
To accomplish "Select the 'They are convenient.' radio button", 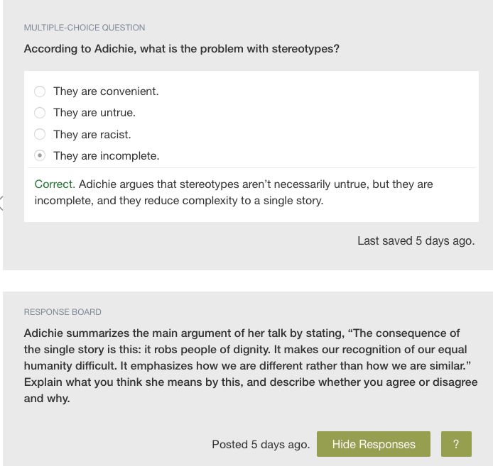I will click(40, 91).
